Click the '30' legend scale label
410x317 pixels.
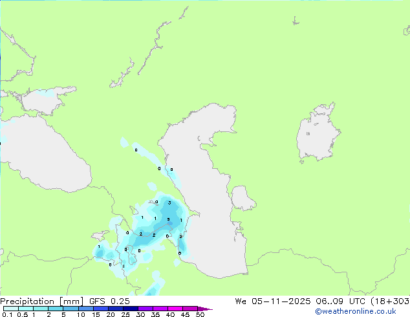pyautogui.click(x=140, y=314)
